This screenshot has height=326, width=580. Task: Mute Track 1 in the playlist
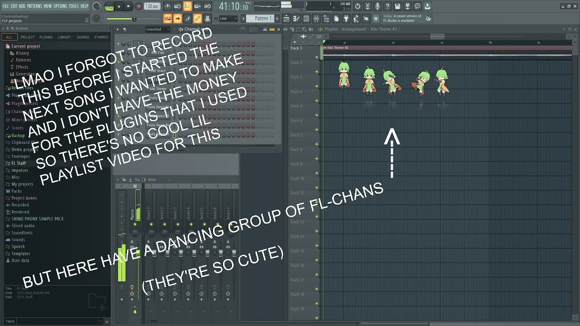point(317,57)
